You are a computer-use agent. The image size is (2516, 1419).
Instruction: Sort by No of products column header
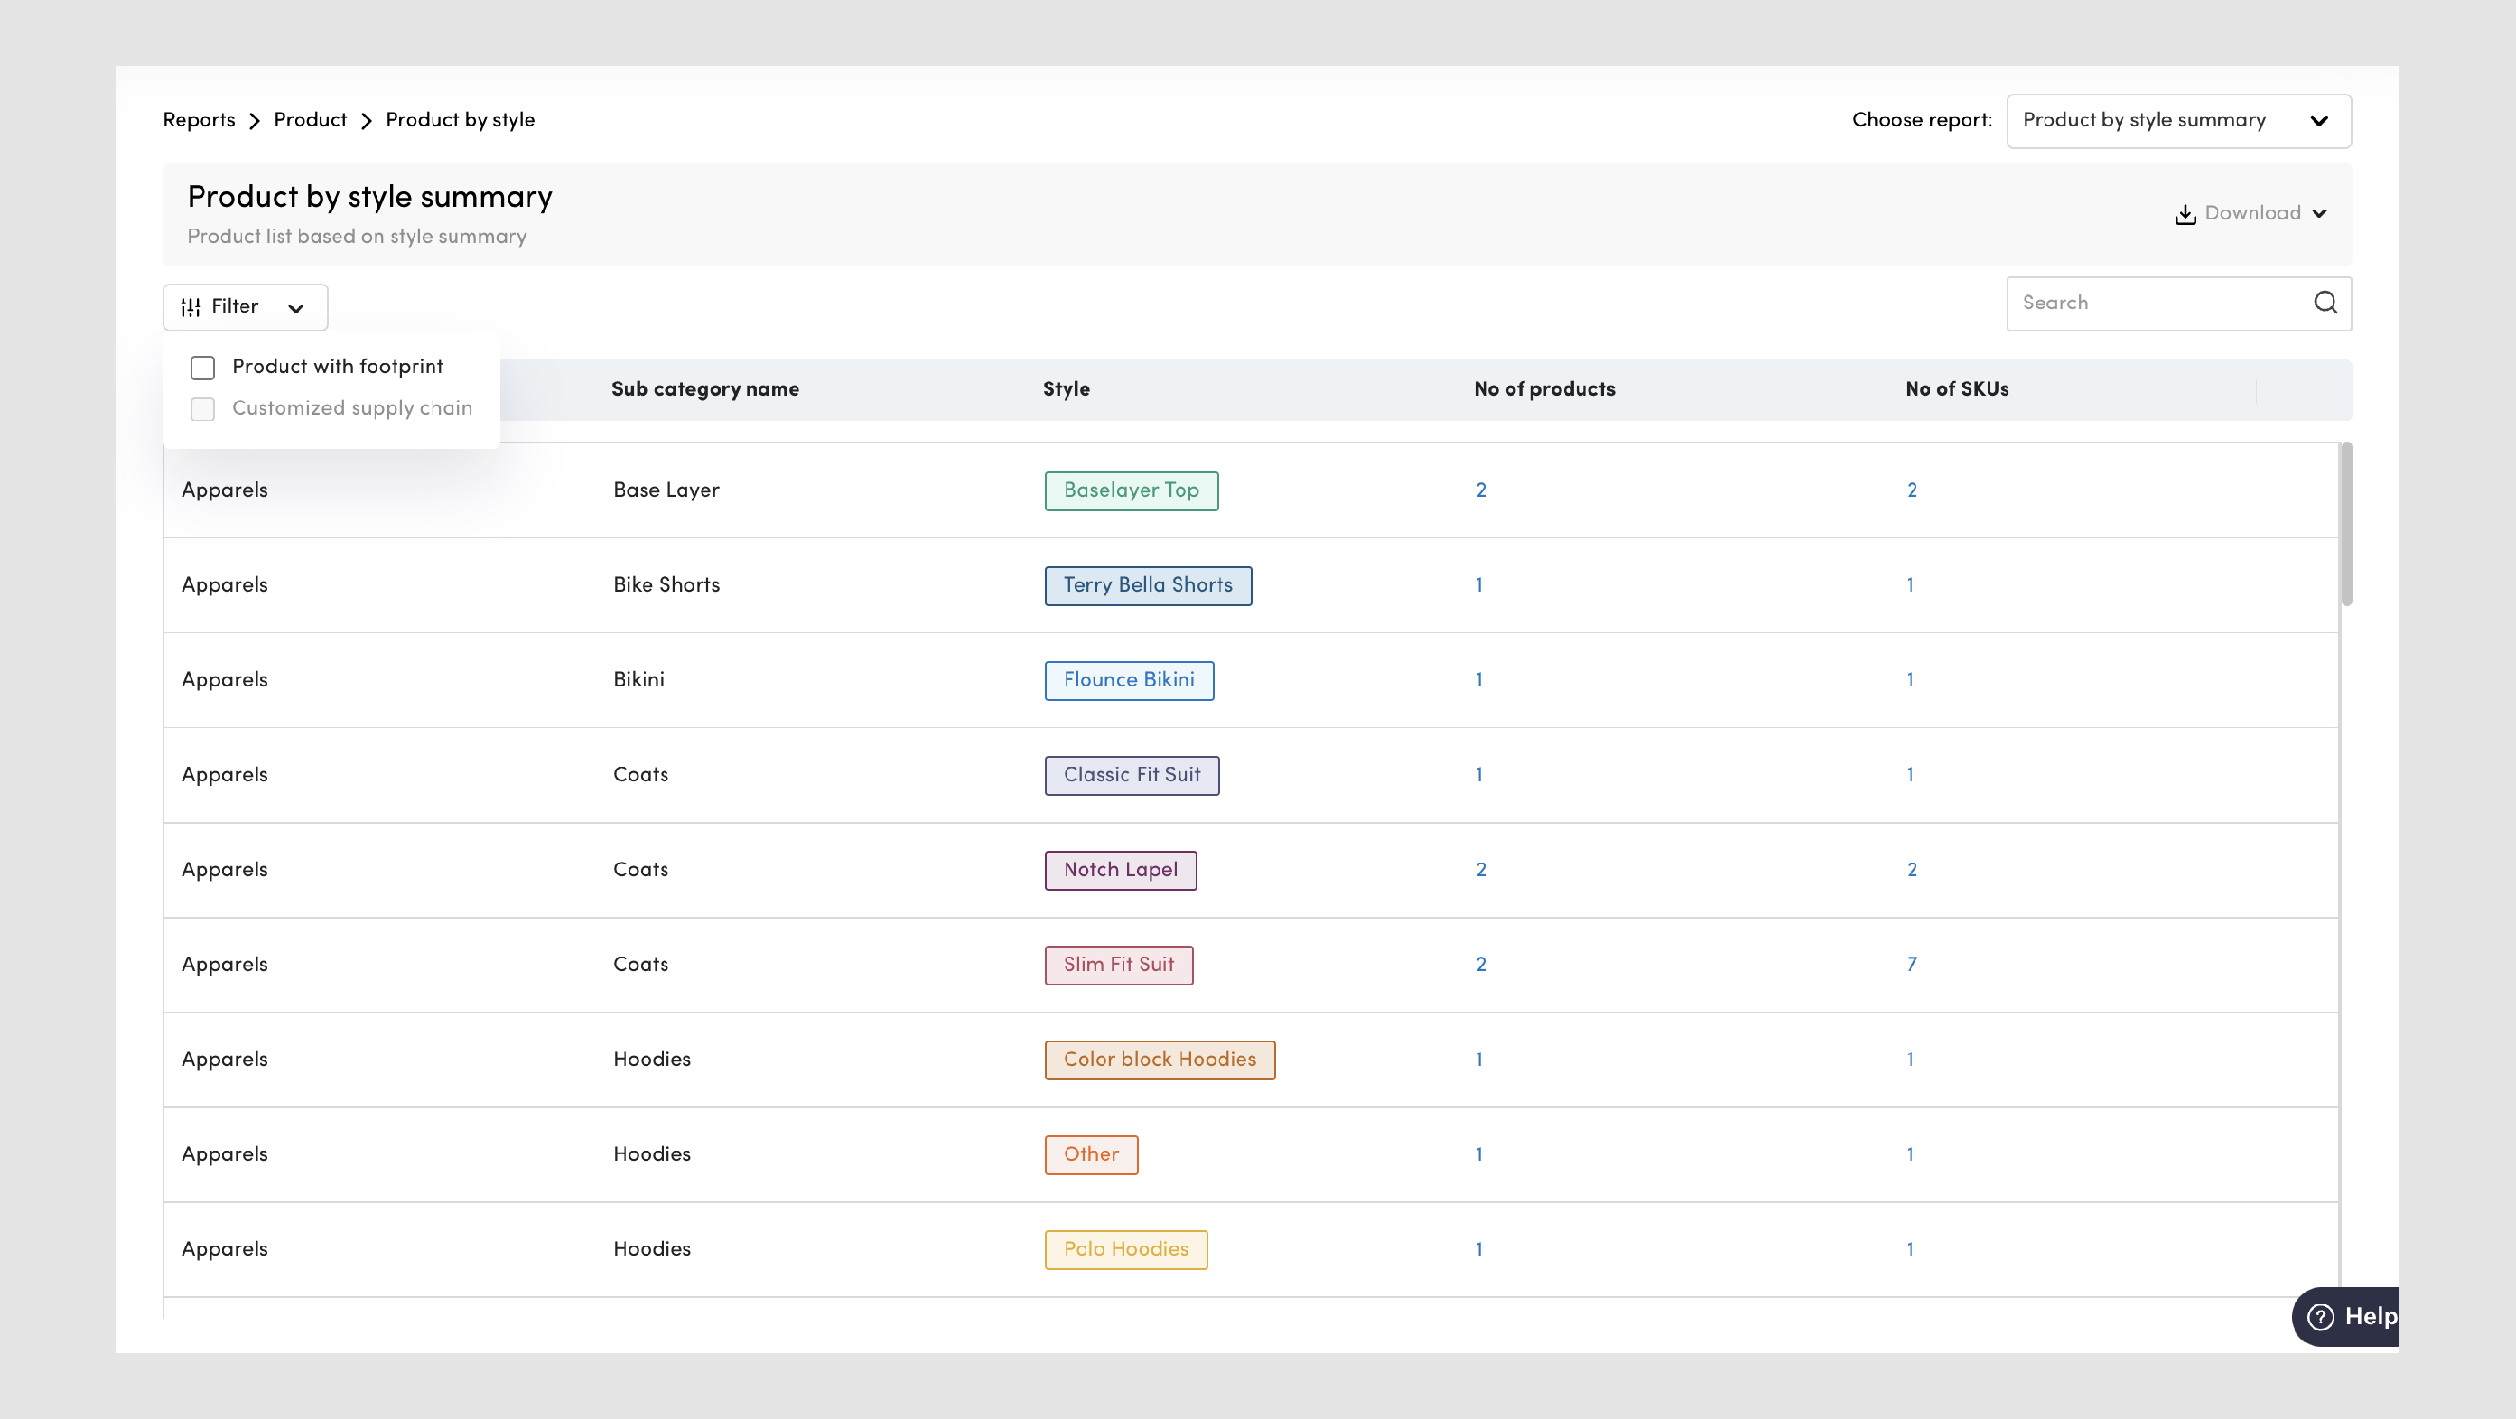pyautogui.click(x=1543, y=389)
